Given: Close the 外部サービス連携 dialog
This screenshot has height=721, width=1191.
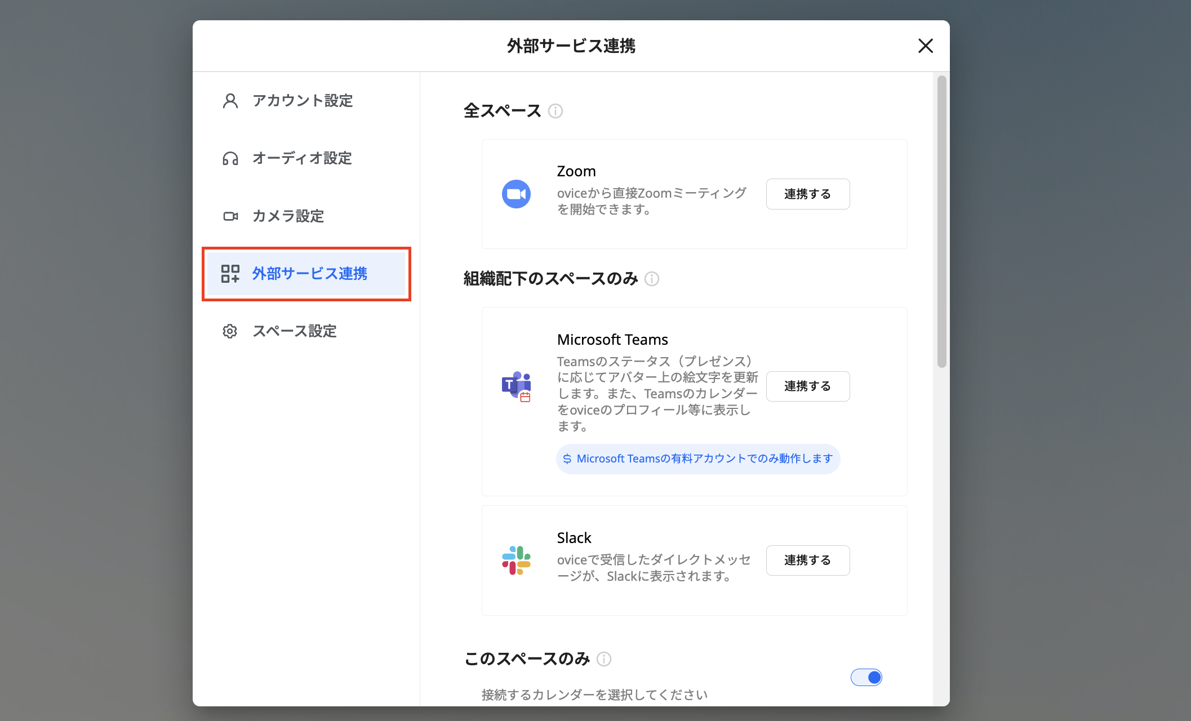Looking at the screenshot, I should [x=926, y=46].
